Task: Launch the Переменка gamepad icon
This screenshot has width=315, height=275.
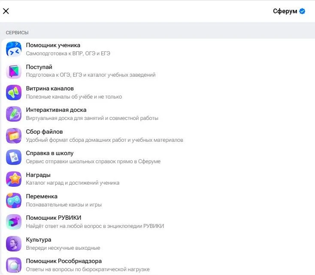Action: click(x=14, y=200)
